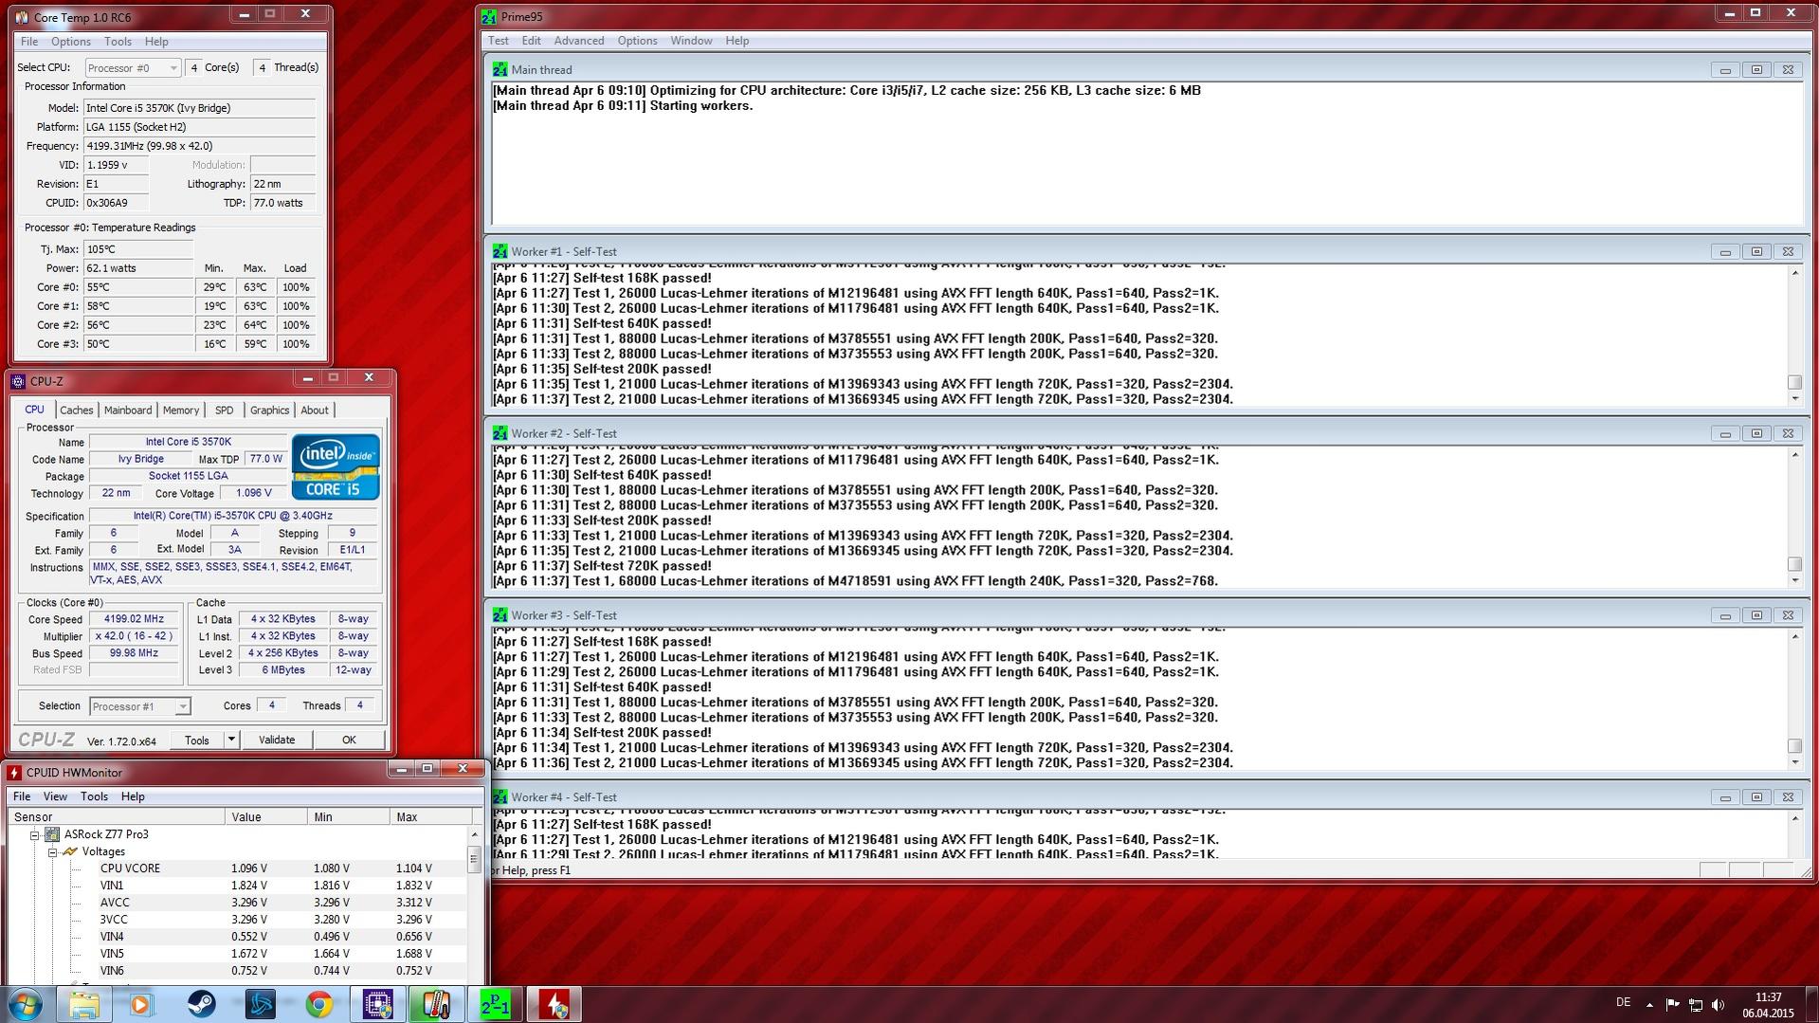Click the Frequency field in Core Temp
The width and height of the screenshot is (1819, 1023).
[200, 146]
